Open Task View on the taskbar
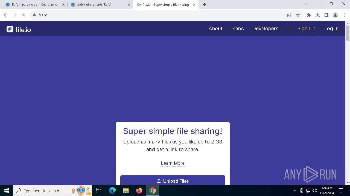The width and height of the screenshot is (350, 196). 98,191
